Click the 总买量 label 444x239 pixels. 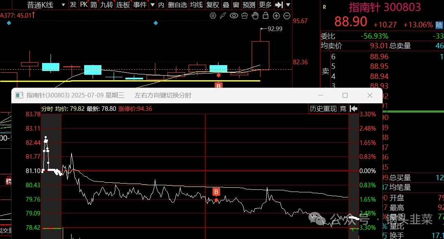tap(400, 178)
